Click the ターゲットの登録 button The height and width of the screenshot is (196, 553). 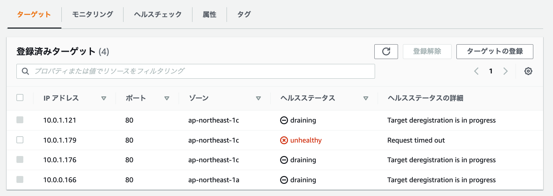(x=495, y=51)
